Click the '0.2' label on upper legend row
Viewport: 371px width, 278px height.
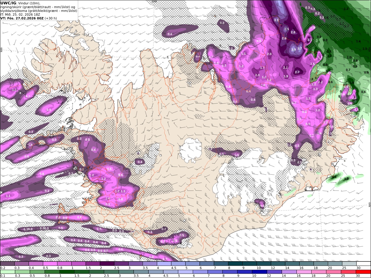pyautogui.click(x=3, y=268)
